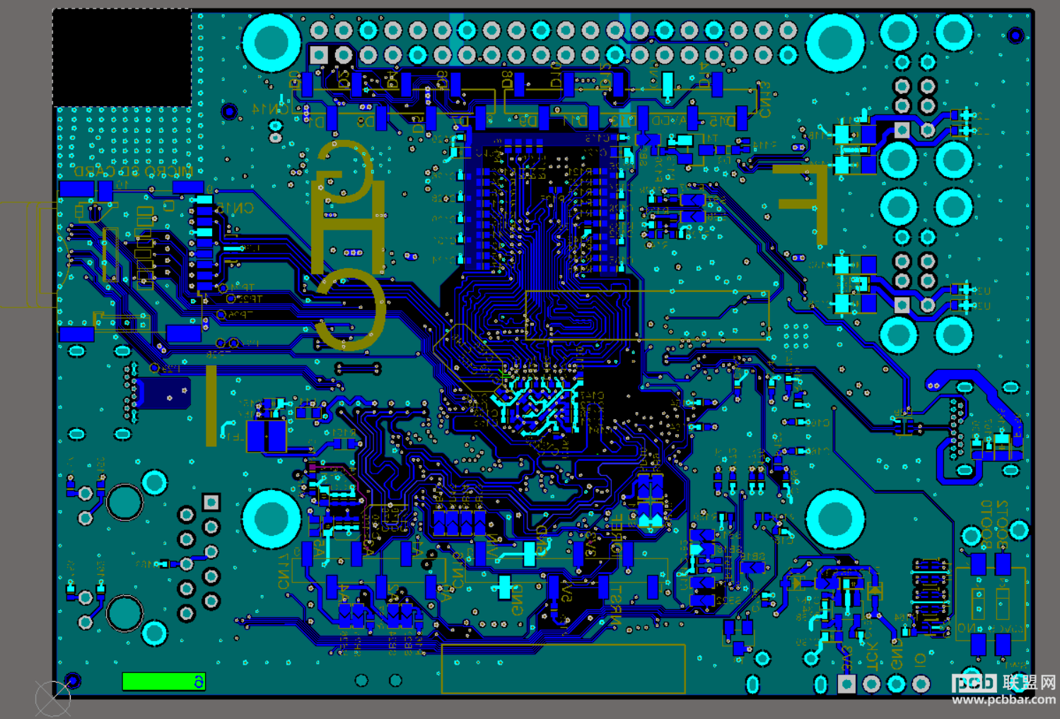Select the bottom-right large mounting hole

tap(835, 519)
